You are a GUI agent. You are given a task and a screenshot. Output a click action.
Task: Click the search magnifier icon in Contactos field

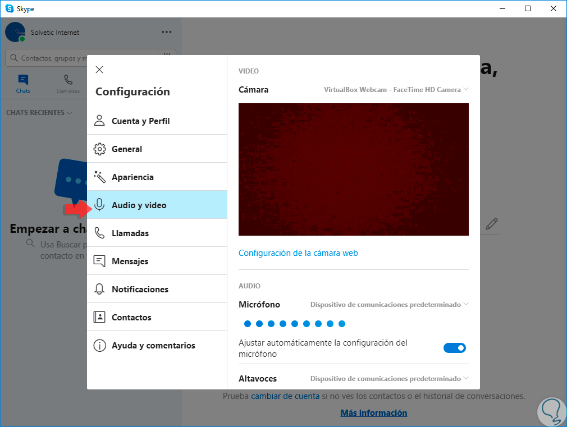click(x=13, y=58)
